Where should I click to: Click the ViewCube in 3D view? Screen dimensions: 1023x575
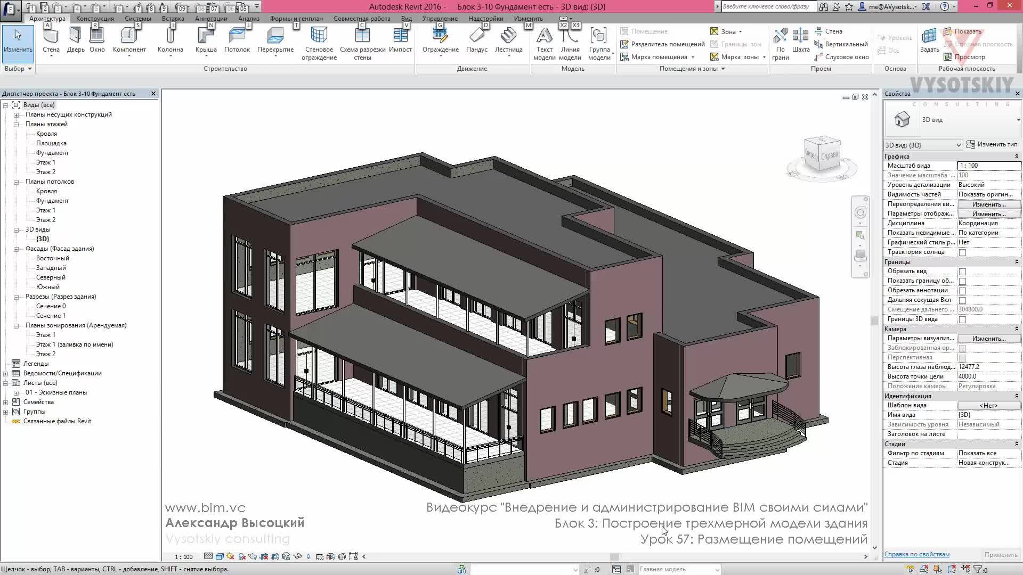point(821,154)
